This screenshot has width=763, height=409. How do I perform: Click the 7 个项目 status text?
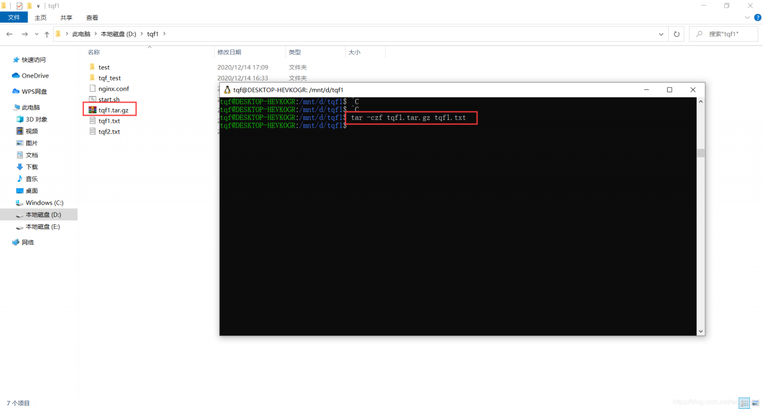click(18, 403)
